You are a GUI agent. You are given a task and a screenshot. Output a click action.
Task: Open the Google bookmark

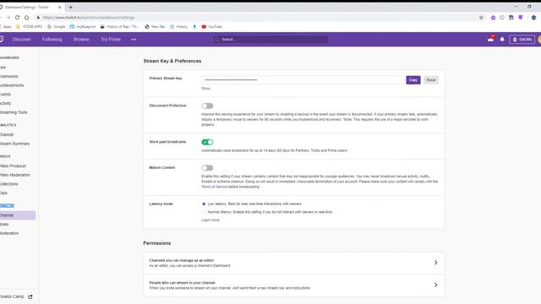57,26
